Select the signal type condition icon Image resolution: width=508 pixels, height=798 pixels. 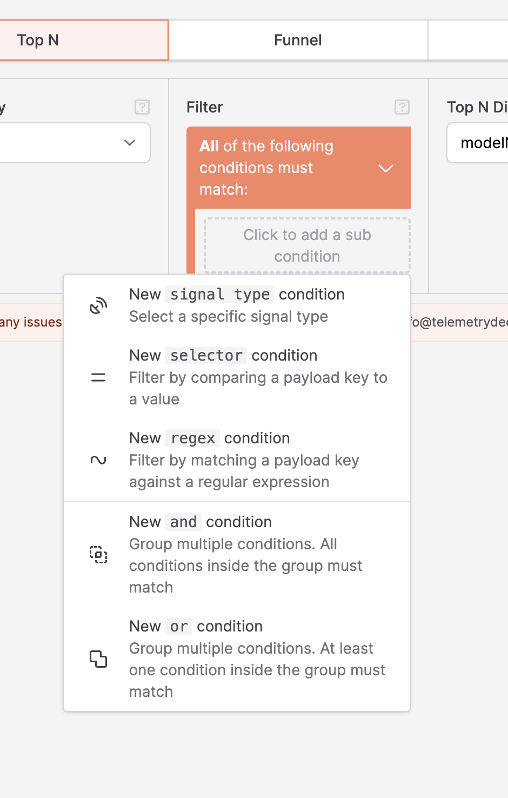tap(98, 304)
